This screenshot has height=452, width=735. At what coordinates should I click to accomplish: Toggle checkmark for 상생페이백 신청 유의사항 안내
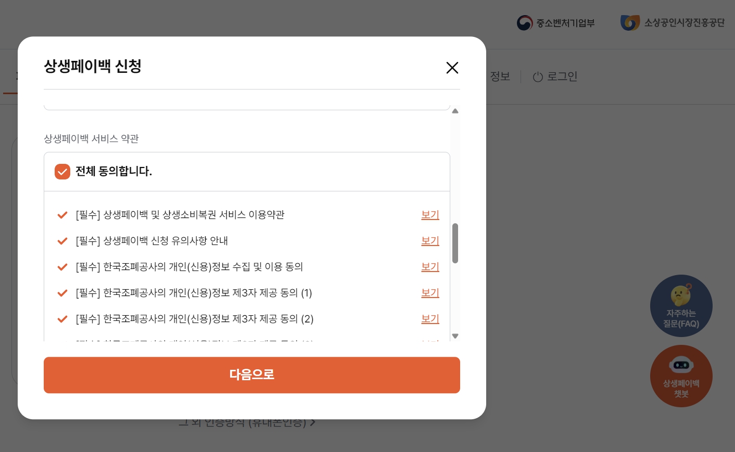[62, 241]
